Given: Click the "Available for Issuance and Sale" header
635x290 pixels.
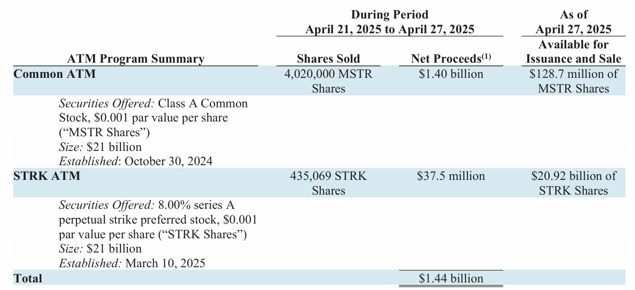Looking at the screenshot, I should pyautogui.click(x=573, y=52).
